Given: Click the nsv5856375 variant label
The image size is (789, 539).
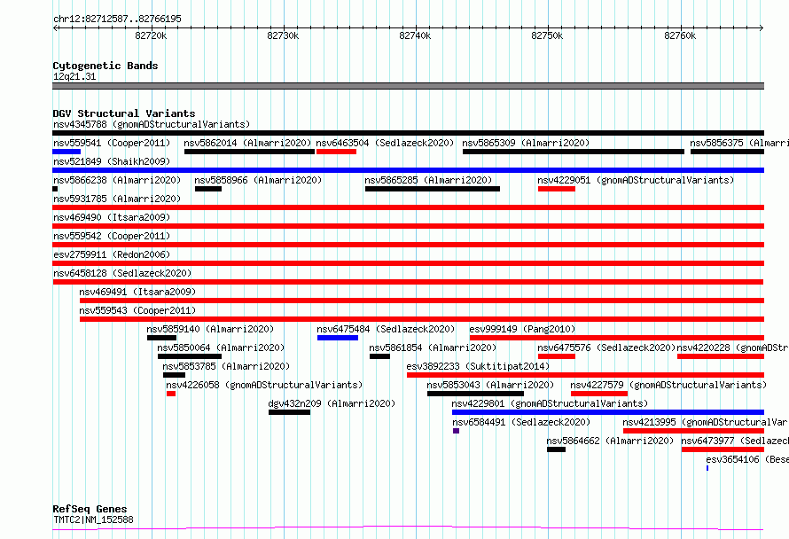Looking at the screenshot, I should click(739, 143).
